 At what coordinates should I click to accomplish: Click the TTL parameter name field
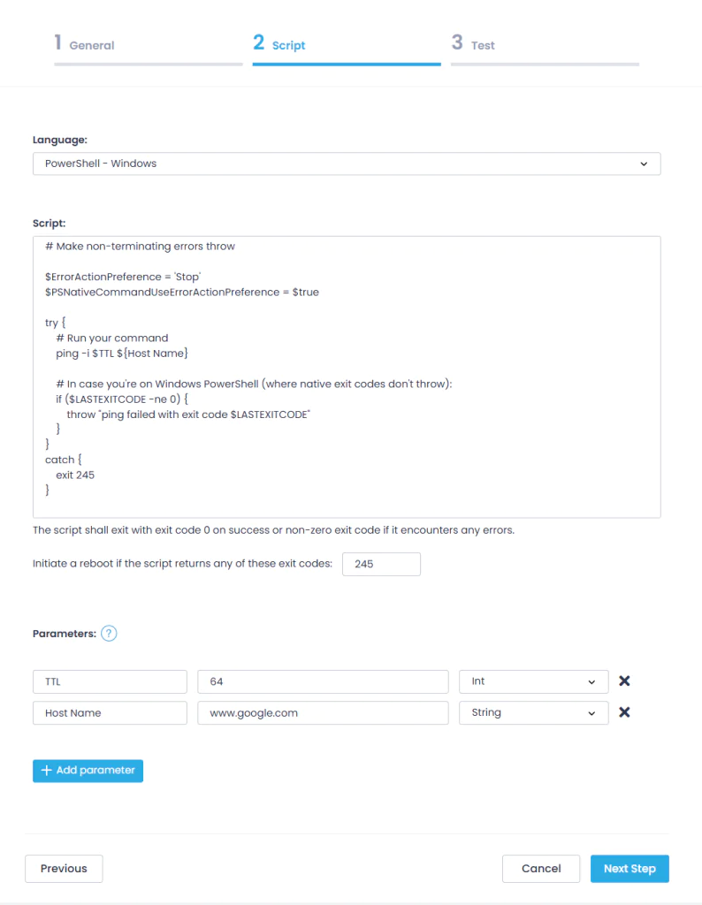(110, 681)
